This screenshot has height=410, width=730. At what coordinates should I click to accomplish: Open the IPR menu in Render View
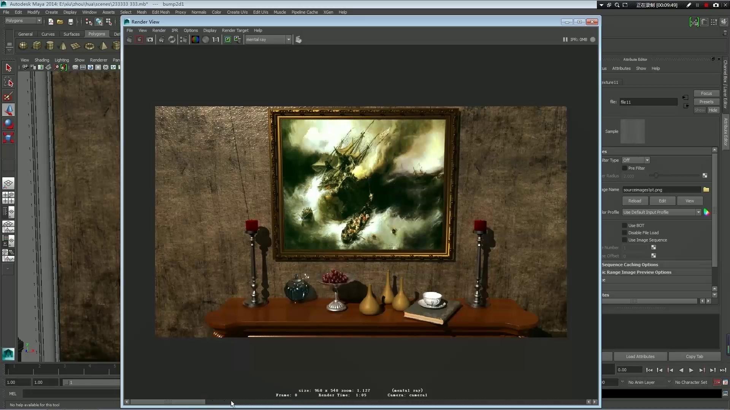(x=175, y=30)
